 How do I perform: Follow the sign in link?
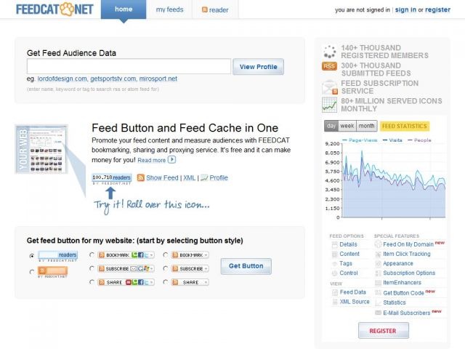tap(405, 9)
